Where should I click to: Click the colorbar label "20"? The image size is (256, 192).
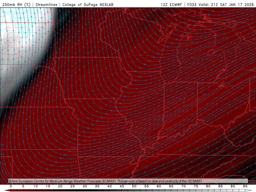[60, 186]
